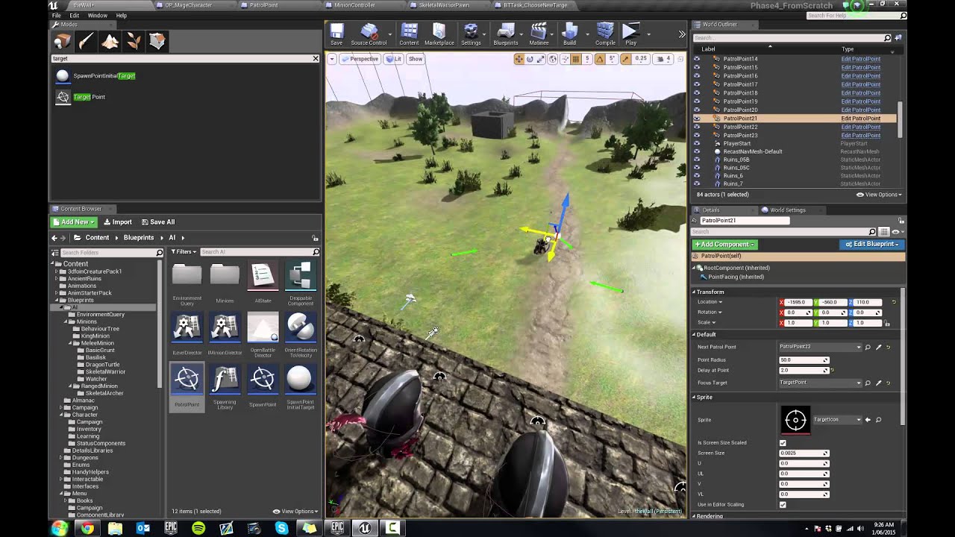955x537 pixels.
Task: Open Next Patrol Point dropdown
Action: coord(821,347)
